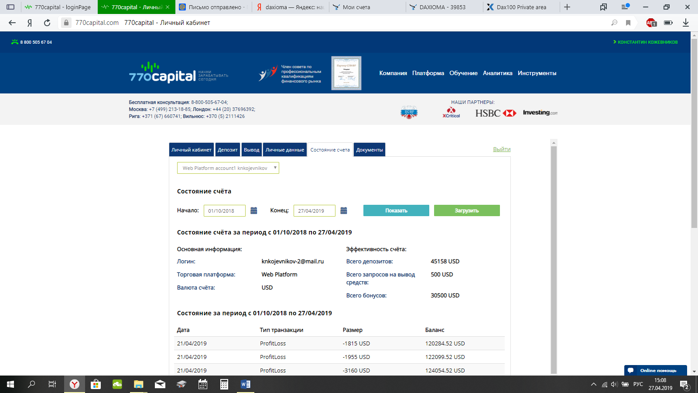The height and width of the screenshot is (393, 698).
Task: Open Windows search from taskbar
Action: pos(31,384)
